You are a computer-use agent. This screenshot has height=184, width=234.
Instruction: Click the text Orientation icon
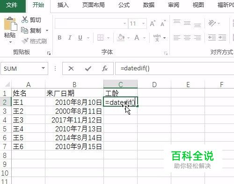tap(212, 23)
